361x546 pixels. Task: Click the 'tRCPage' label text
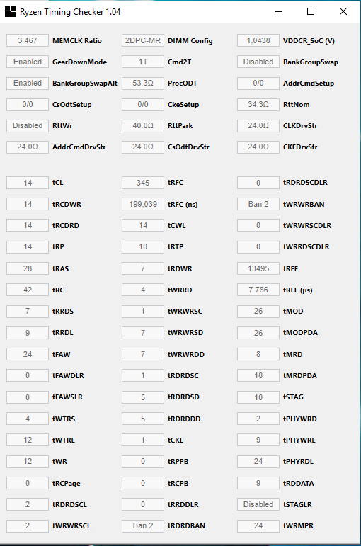(66, 483)
